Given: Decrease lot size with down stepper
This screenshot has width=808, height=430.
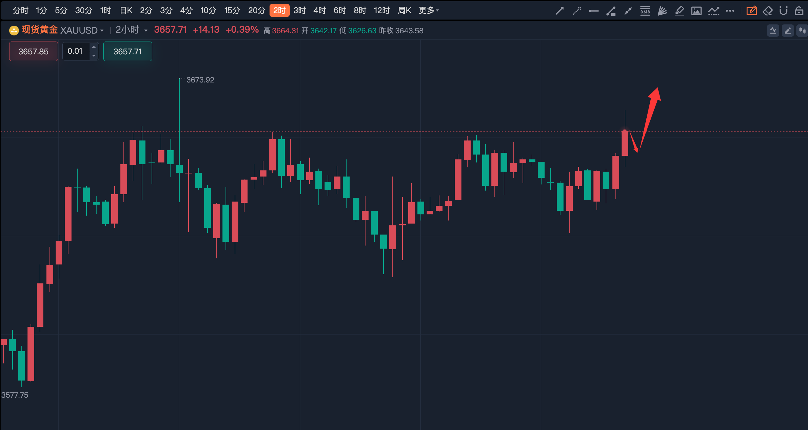Looking at the screenshot, I should (x=94, y=56).
